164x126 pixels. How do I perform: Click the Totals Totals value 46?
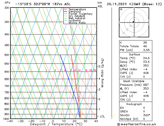point(145,46)
